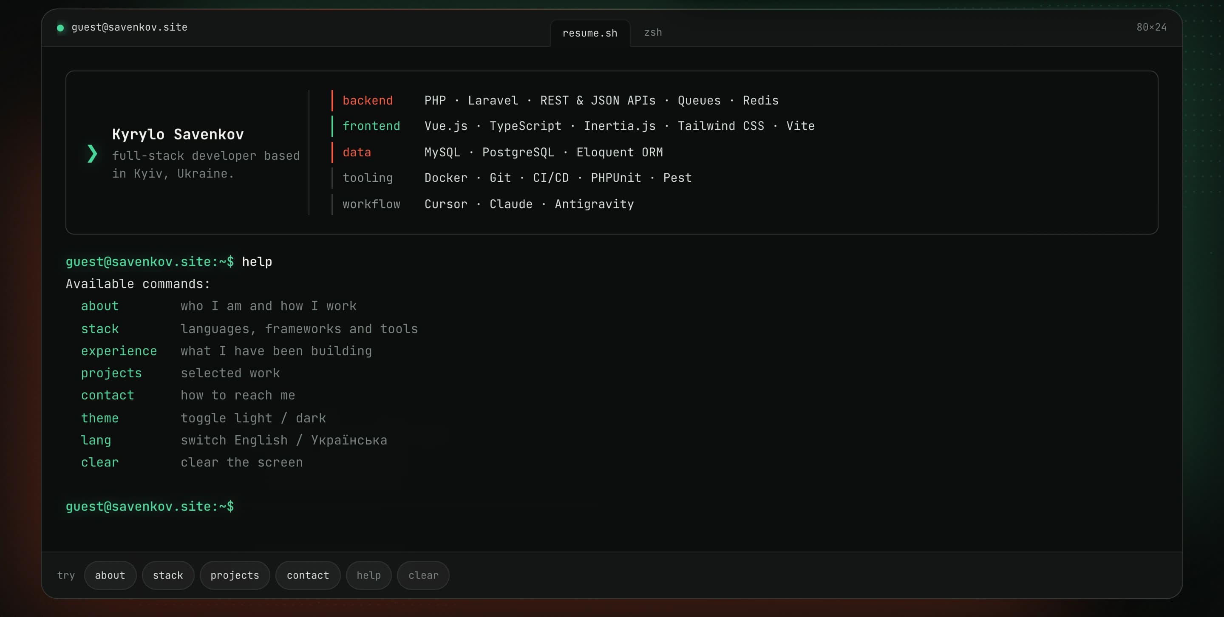Image resolution: width=1224 pixels, height=617 pixels.
Task: Click the 'tooling' category label
Action: click(x=367, y=178)
